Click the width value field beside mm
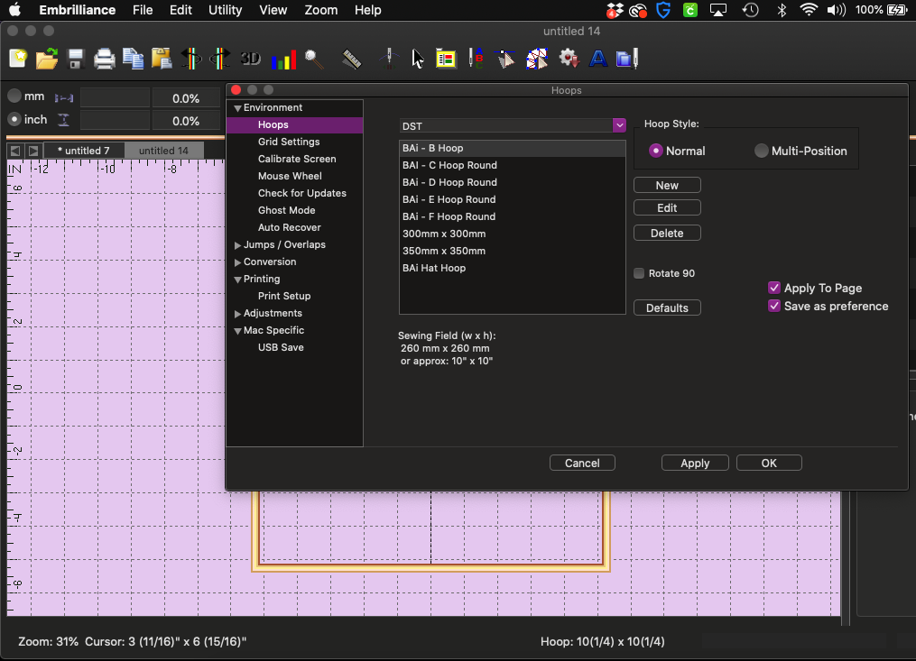The width and height of the screenshot is (916, 661). (x=115, y=98)
